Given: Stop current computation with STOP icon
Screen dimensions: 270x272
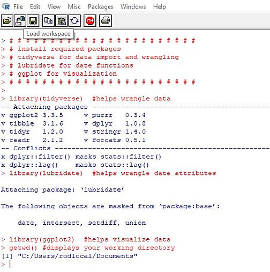Looking at the screenshot, I should point(90,21).
